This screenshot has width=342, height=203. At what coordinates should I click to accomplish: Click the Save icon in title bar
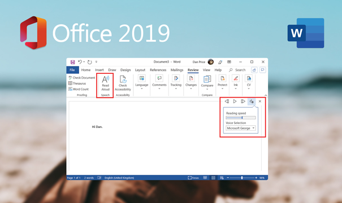tap(72, 62)
